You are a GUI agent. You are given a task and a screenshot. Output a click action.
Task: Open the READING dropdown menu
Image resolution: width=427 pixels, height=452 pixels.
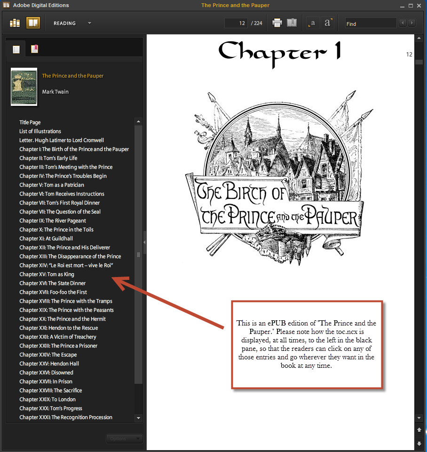click(89, 23)
